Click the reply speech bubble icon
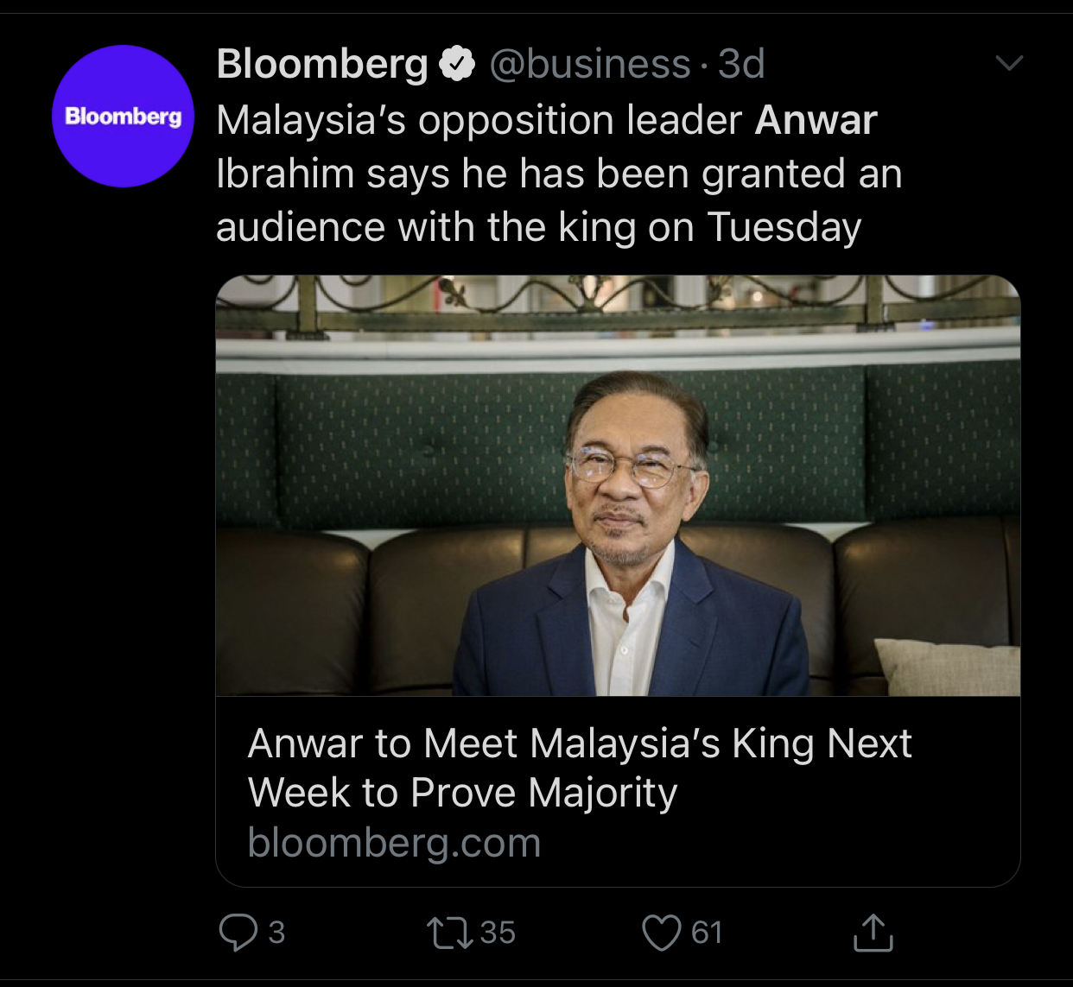Viewport: 1073px width, 987px height. pyautogui.click(x=238, y=933)
